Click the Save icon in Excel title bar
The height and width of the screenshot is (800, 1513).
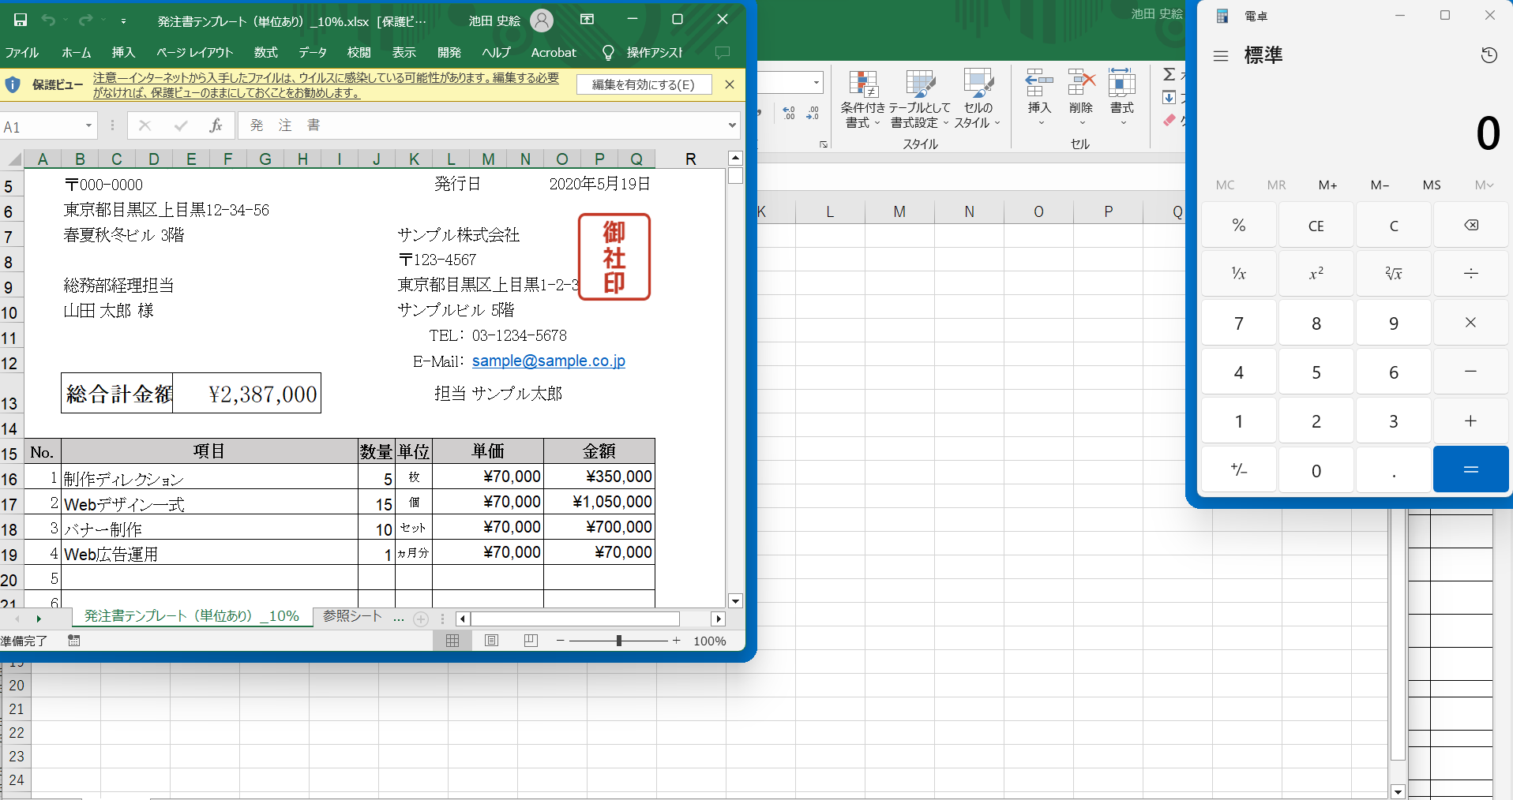pyautogui.click(x=21, y=20)
